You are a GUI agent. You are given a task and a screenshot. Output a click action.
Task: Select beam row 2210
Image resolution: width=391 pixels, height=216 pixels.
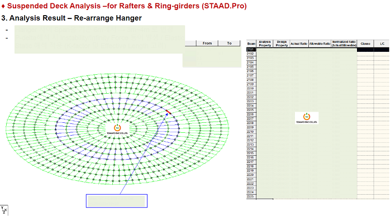pos(317,132)
